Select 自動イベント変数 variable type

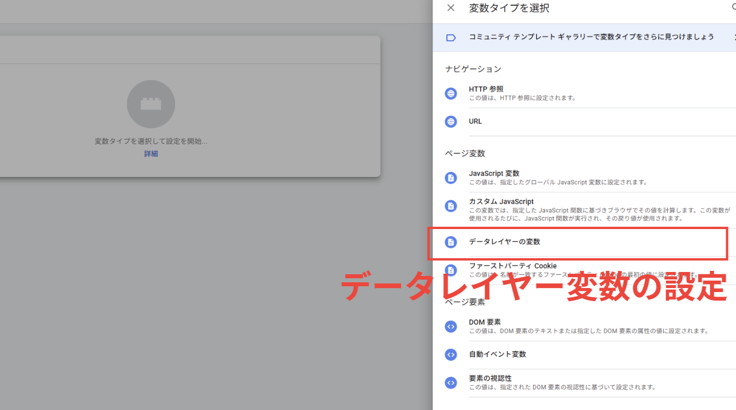pyautogui.click(x=590, y=354)
